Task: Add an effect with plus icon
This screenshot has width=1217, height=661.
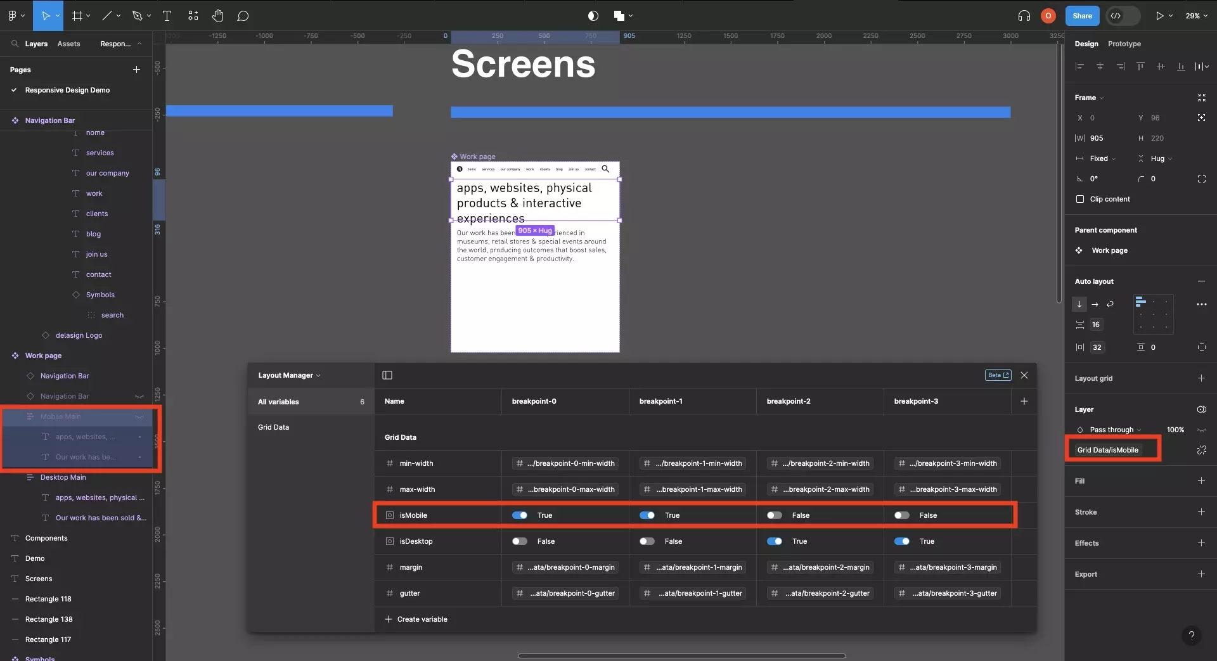Action: click(x=1201, y=543)
